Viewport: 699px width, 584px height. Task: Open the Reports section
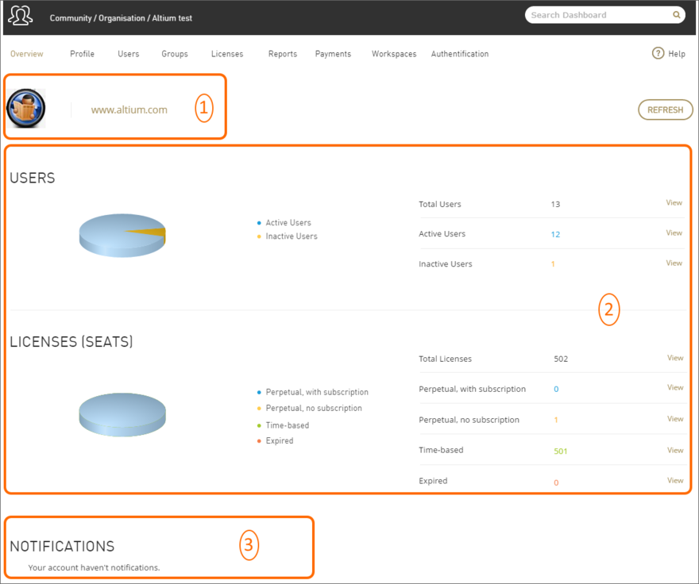coord(283,53)
